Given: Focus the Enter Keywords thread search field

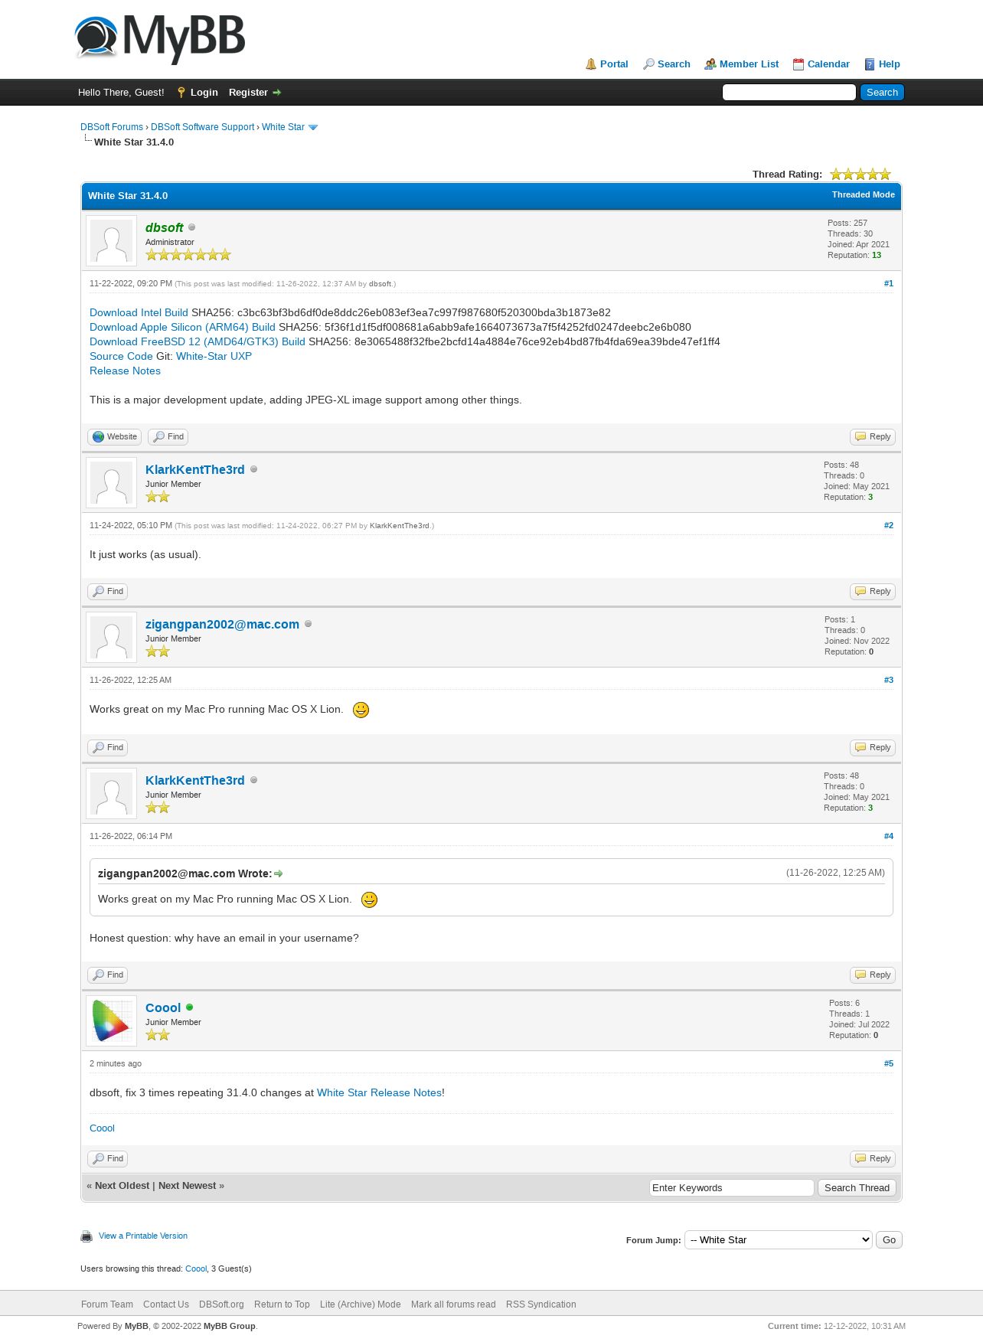Looking at the screenshot, I should point(731,1188).
